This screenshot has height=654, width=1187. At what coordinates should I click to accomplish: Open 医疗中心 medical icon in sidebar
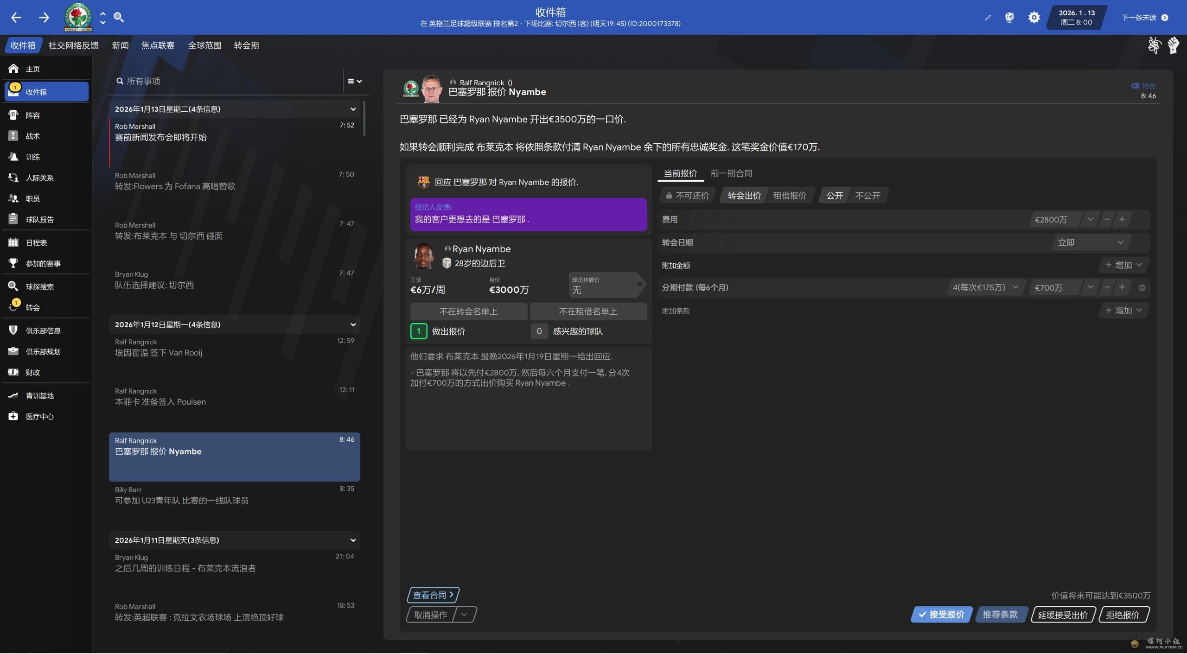point(13,416)
